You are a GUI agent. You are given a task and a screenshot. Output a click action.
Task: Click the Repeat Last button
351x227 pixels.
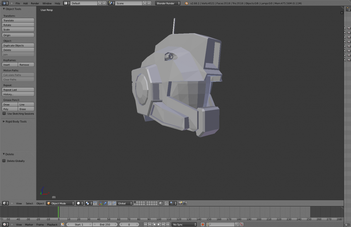pos(18,90)
